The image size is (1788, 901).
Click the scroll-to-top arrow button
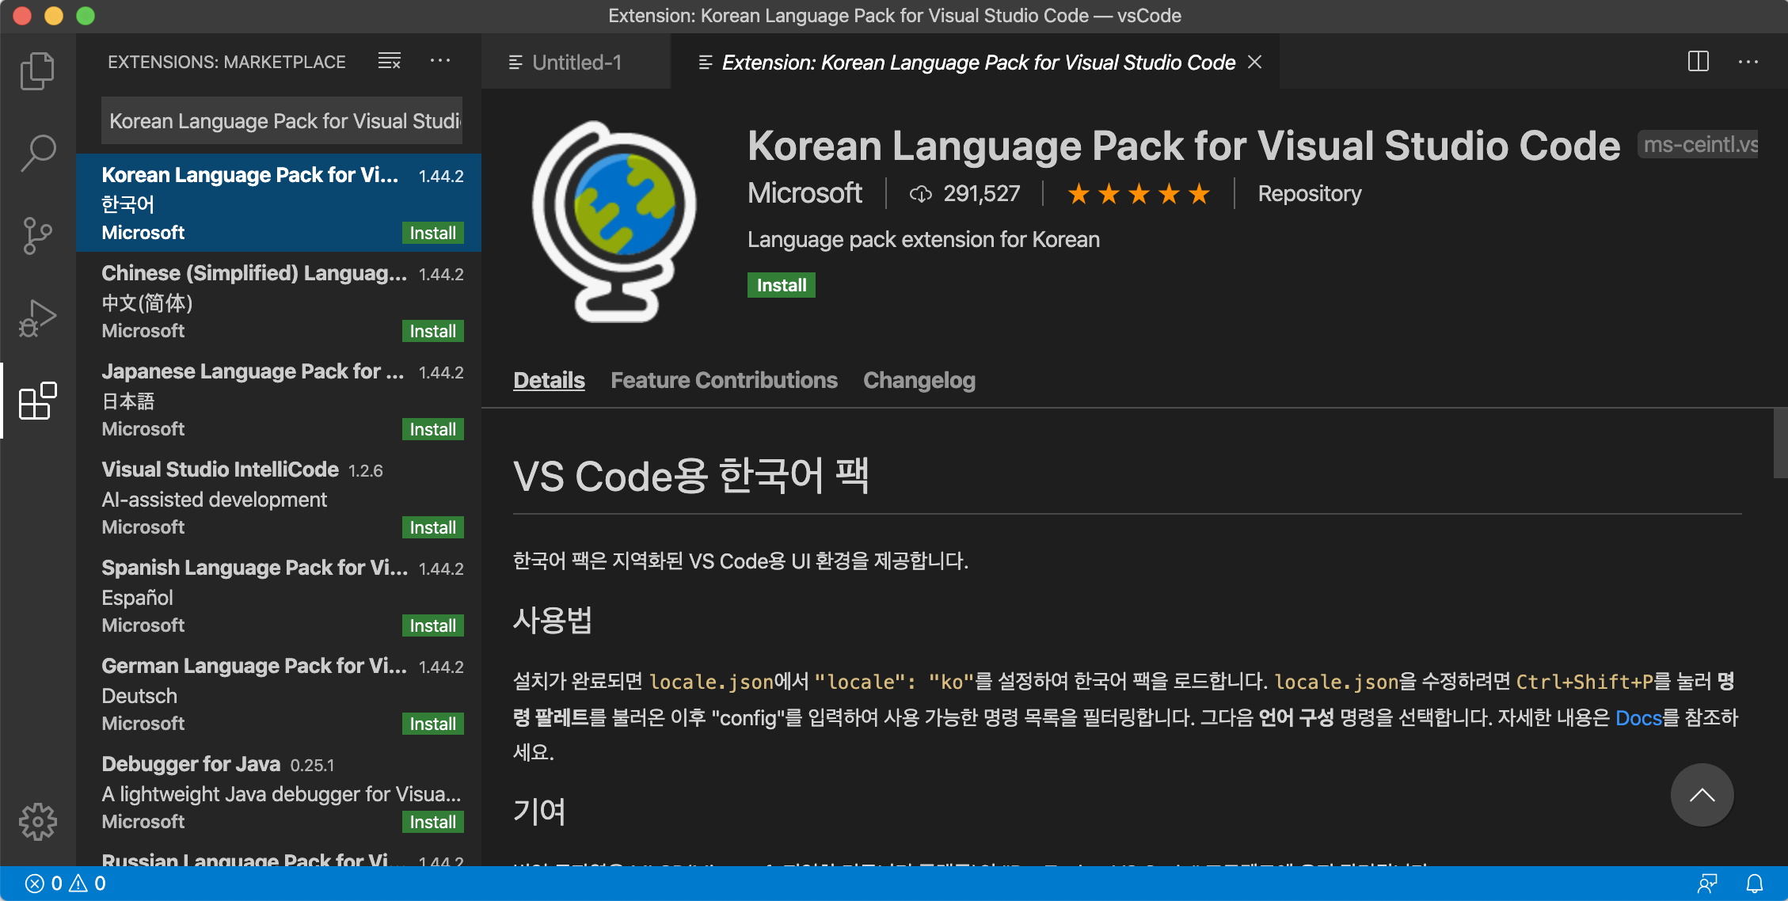click(x=1702, y=795)
